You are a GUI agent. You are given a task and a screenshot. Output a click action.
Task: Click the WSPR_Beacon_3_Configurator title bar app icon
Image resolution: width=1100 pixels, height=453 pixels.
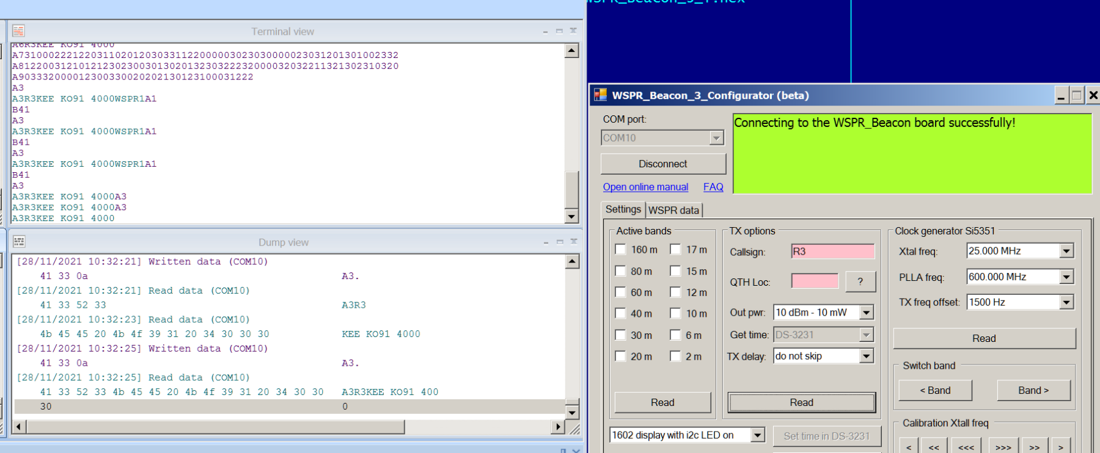(601, 95)
